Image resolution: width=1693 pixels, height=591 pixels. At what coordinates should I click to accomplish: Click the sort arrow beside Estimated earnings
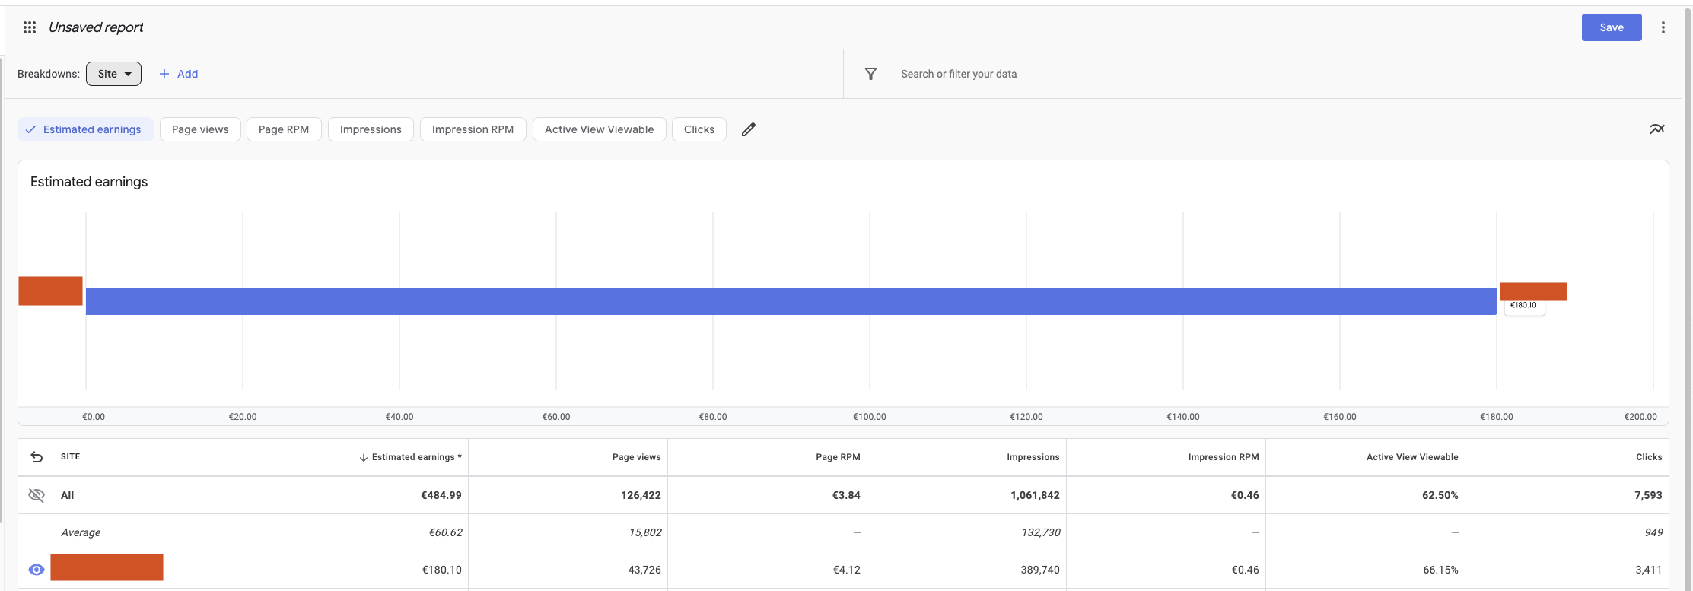click(x=363, y=458)
